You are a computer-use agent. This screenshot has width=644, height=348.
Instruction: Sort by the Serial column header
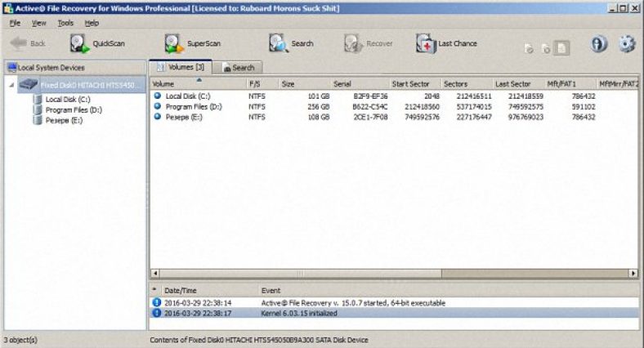tap(360, 83)
